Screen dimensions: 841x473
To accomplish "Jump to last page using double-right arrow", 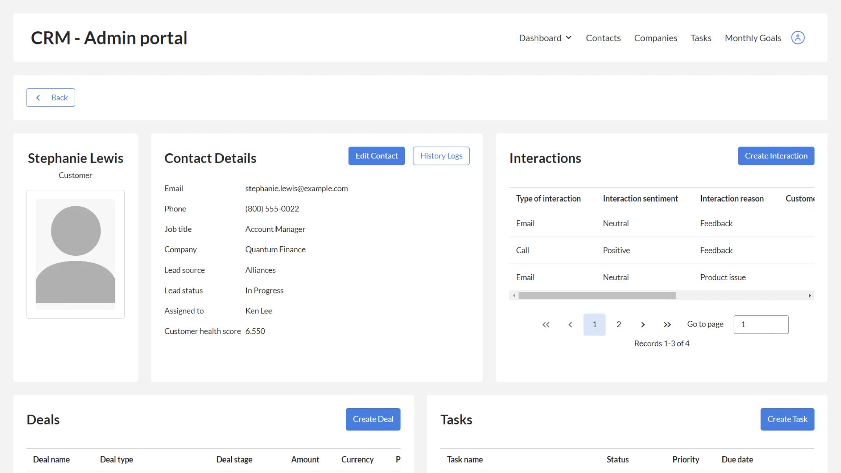I will [667, 324].
